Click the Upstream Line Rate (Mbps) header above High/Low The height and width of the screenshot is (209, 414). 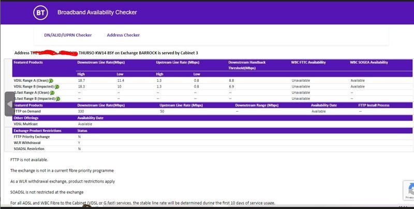pos(178,63)
